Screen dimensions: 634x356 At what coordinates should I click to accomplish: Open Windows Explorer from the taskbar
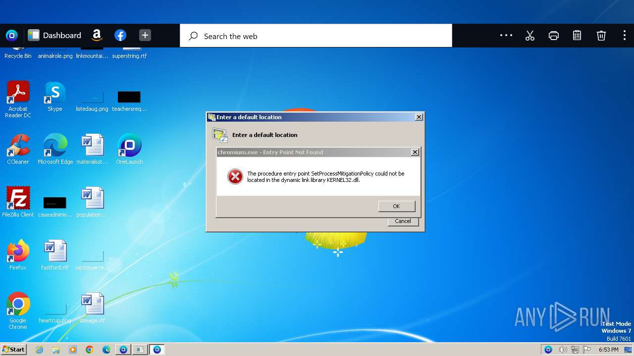(56, 350)
